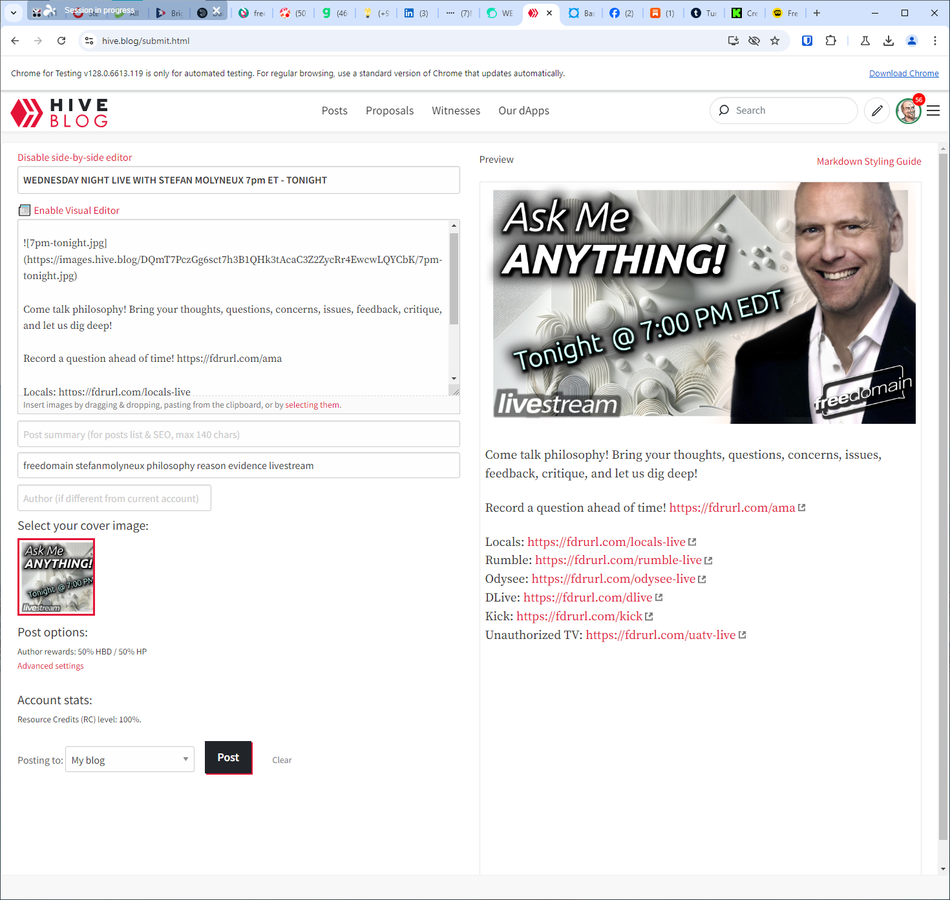950x900 pixels.
Task: Click the Post summary input field
Action: click(x=238, y=434)
